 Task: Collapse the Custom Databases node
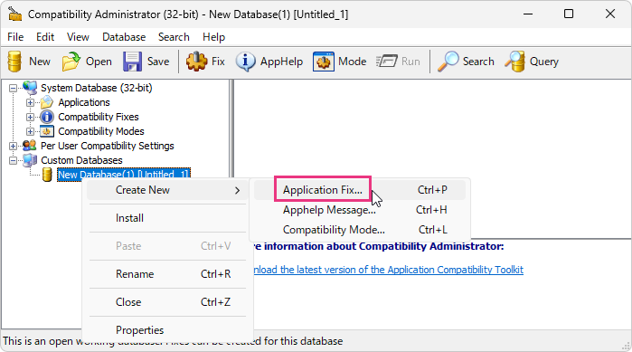[13, 160]
